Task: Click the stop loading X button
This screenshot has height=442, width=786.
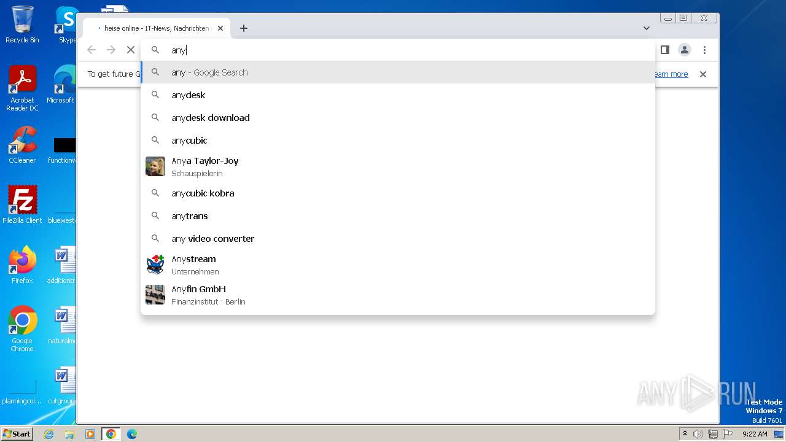Action: point(130,50)
